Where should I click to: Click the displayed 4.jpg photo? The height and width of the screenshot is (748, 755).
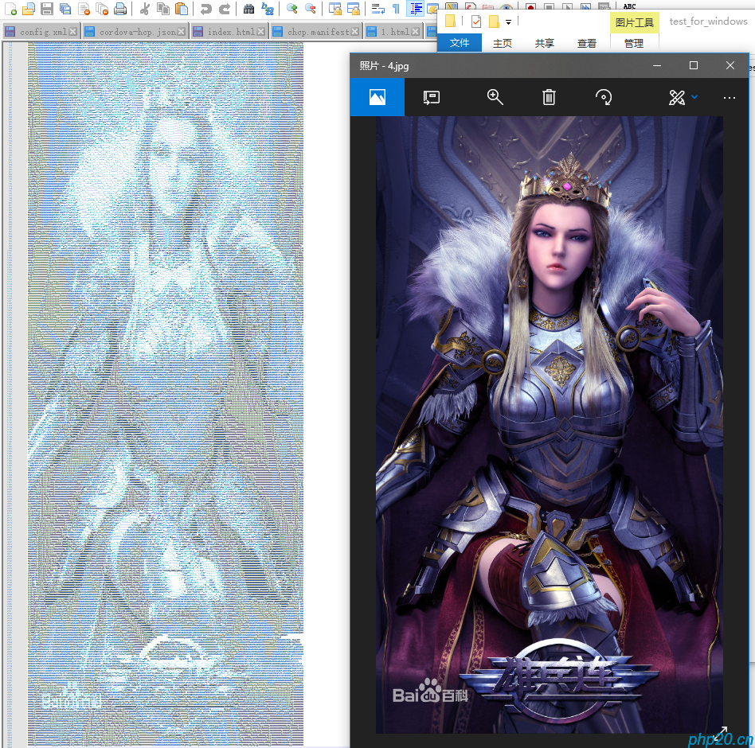(550, 425)
